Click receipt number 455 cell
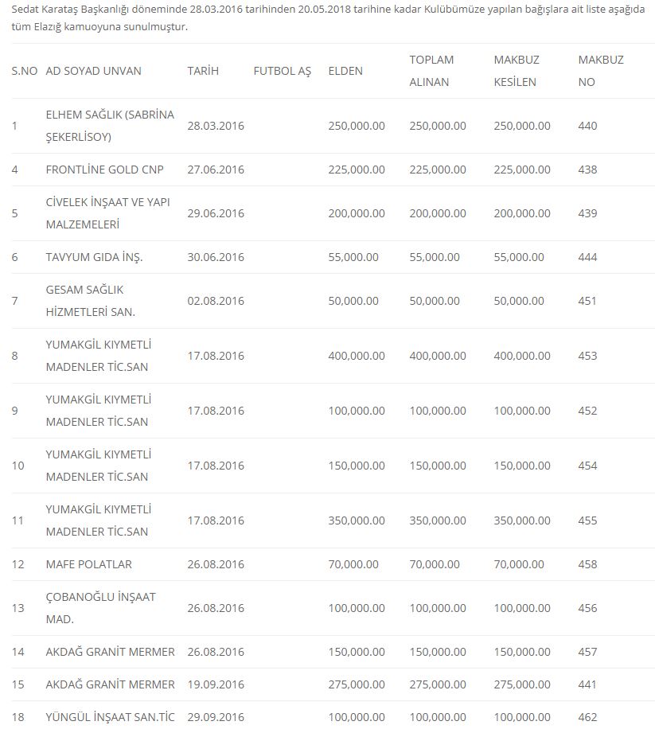The image size is (655, 733). point(587,521)
